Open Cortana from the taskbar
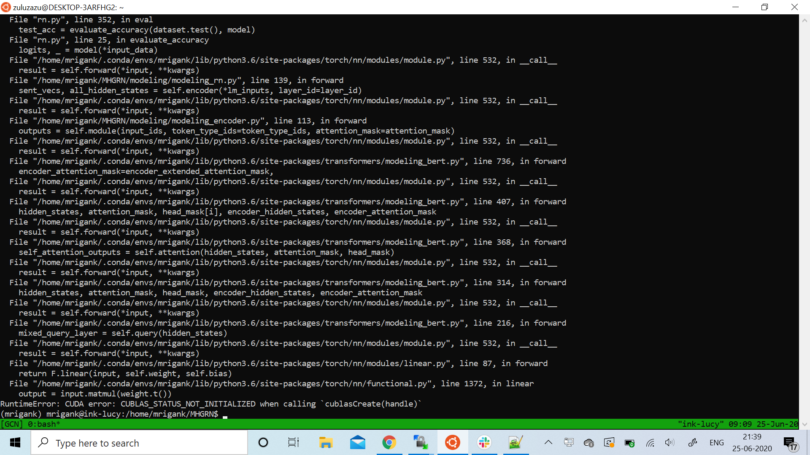The width and height of the screenshot is (810, 455). coord(263,443)
